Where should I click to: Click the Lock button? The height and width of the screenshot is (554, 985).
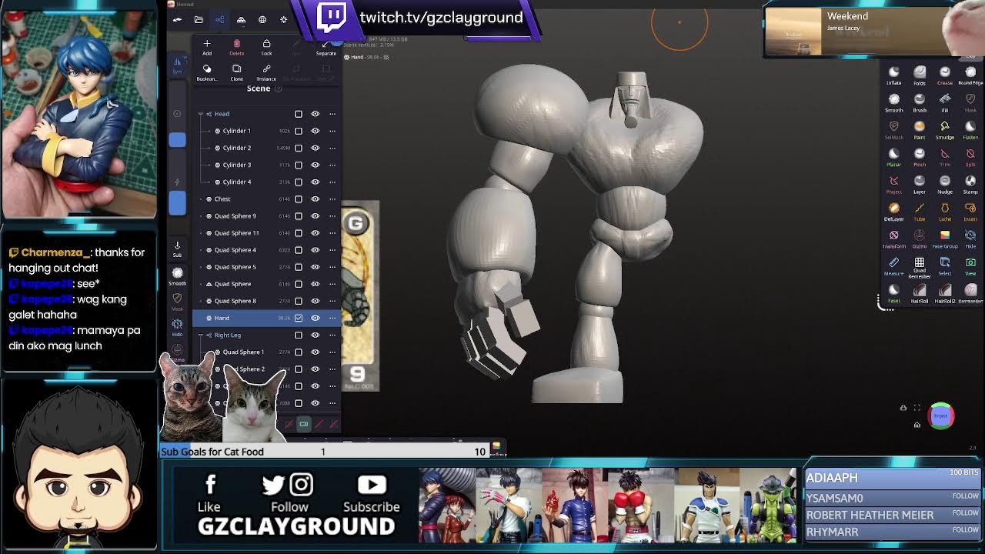point(266,47)
